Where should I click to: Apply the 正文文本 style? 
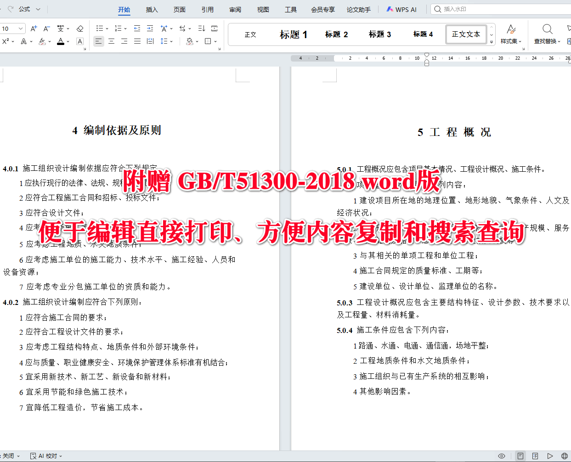[466, 34]
